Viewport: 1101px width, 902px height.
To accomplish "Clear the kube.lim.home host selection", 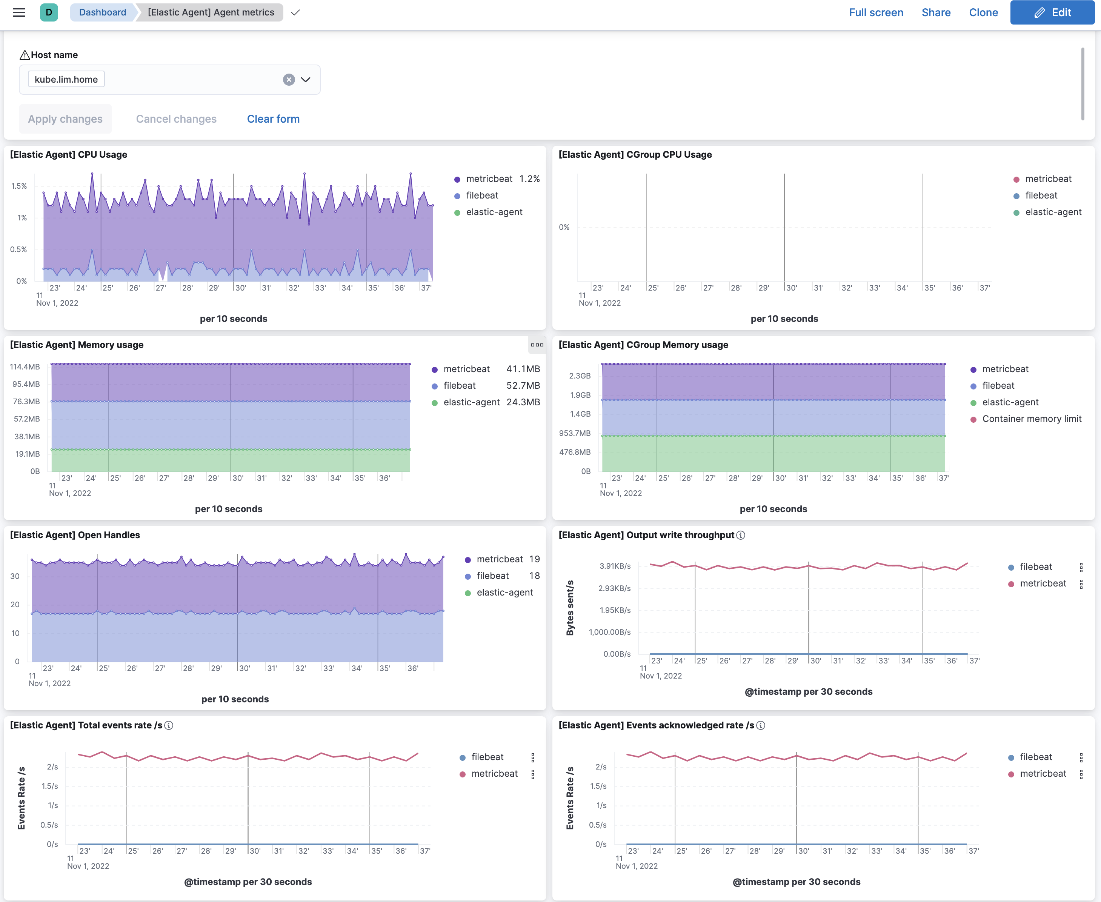I will coord(289,80).
